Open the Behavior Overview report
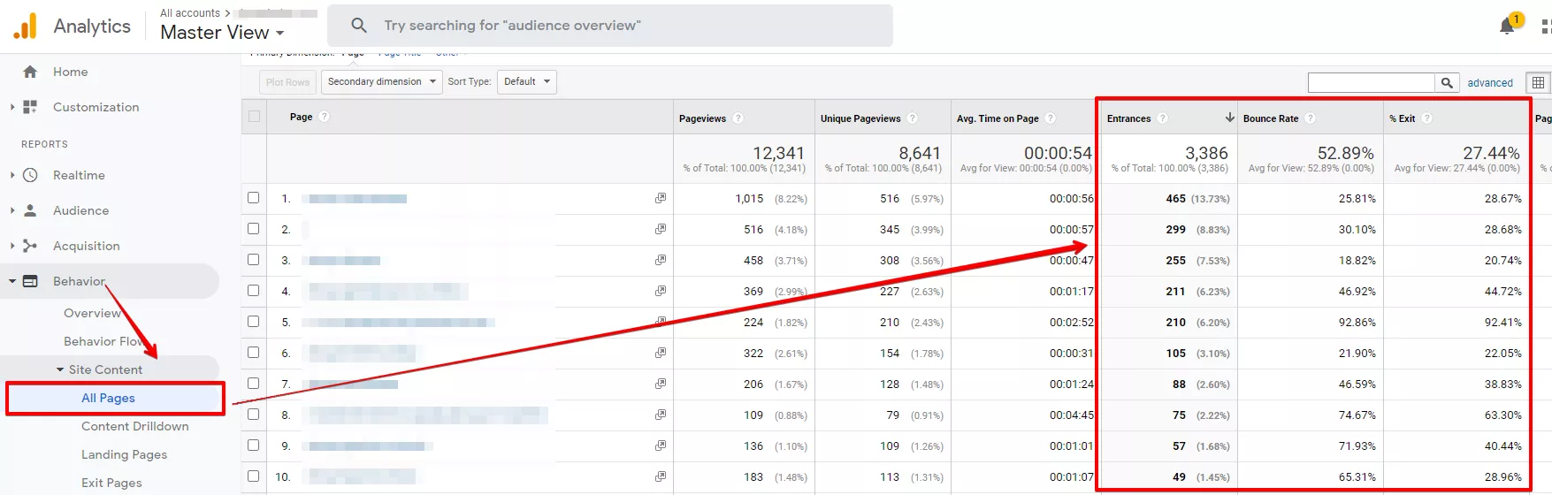Screen dimensions: 1552x495 (93, 313)
